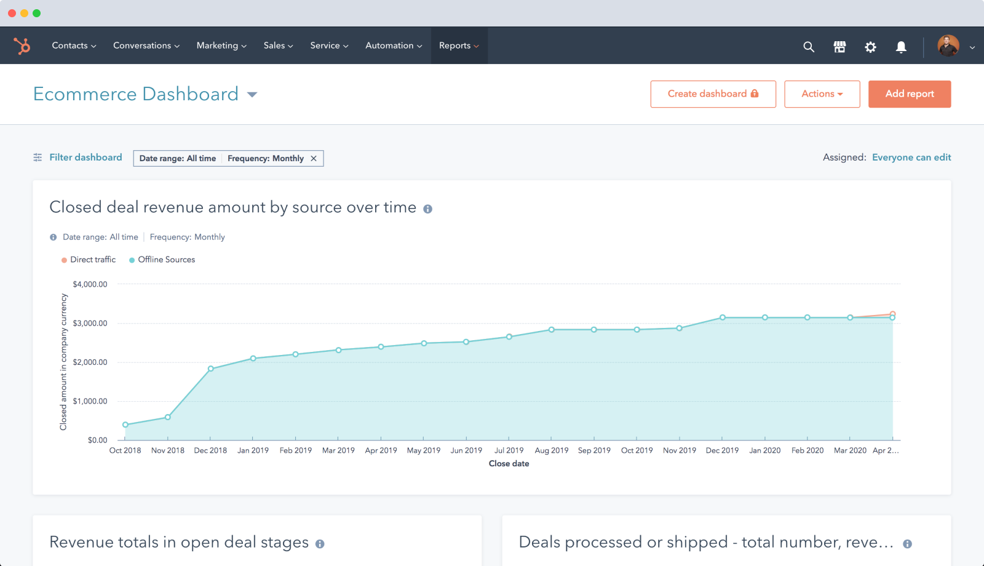Open the Service menu
984x566 pixels.
(x=329, y=46)
